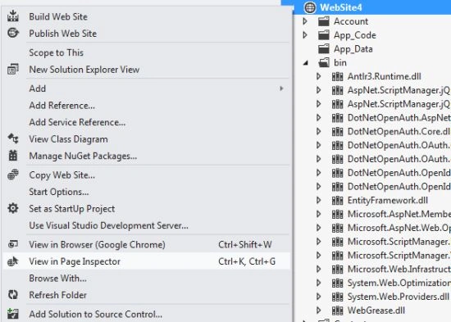Expand the System.Web.Optimization node
Image resolution: width=451 pixels, height=322 pixels.
point(319,283)
